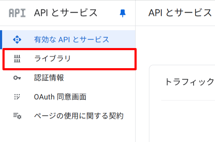Click the ライブラリ grid icon
This screenshot has height=142, width=215.
[17, 59]
